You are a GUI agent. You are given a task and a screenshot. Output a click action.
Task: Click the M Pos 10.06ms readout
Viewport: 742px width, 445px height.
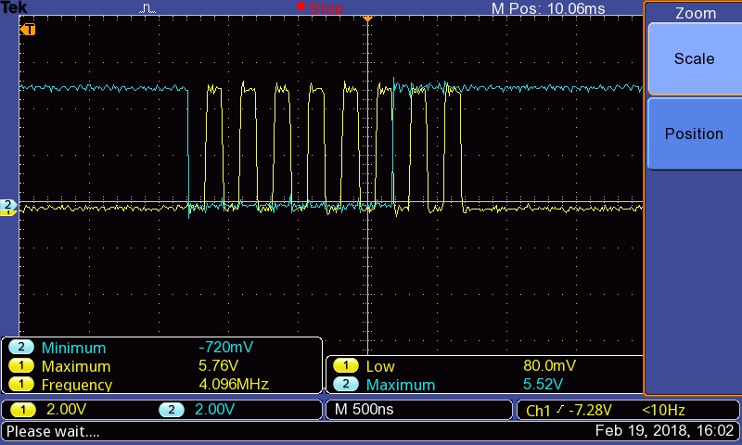[548, 8]
